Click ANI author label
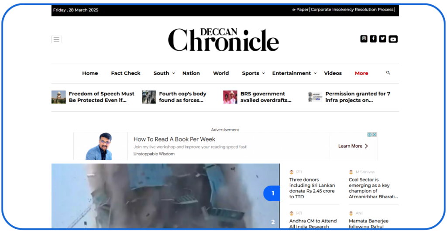The height and width of the screenshot is (234, 447). [359, 213]
